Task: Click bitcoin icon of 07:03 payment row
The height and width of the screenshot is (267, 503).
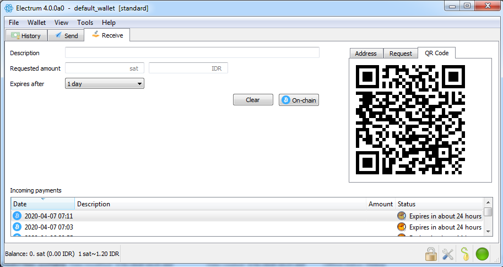Action: click(17, 227)
